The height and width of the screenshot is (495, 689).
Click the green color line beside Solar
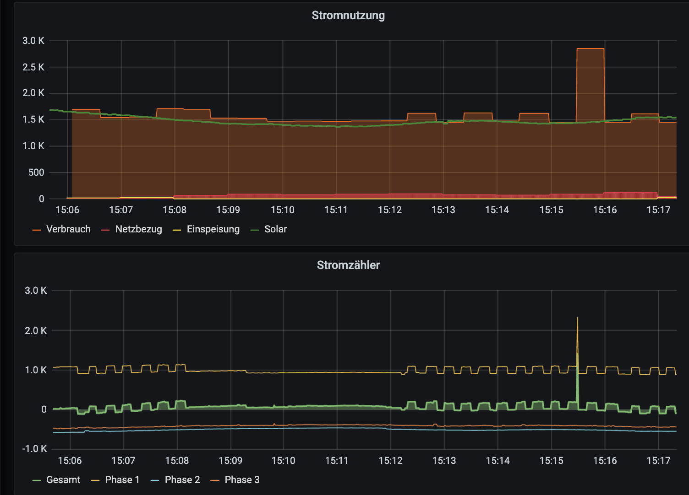pos(255,230)
